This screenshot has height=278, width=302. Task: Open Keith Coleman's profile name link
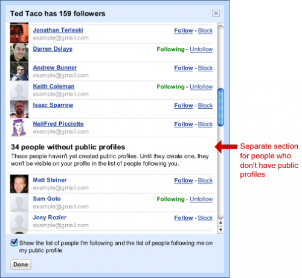point(54,86)
